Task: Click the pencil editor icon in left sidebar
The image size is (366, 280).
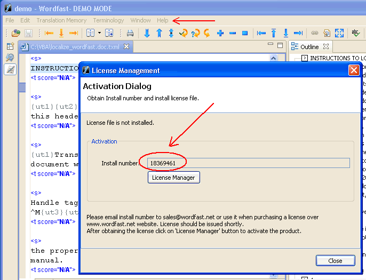Action: pyautogui.click(x=10, y=69)
